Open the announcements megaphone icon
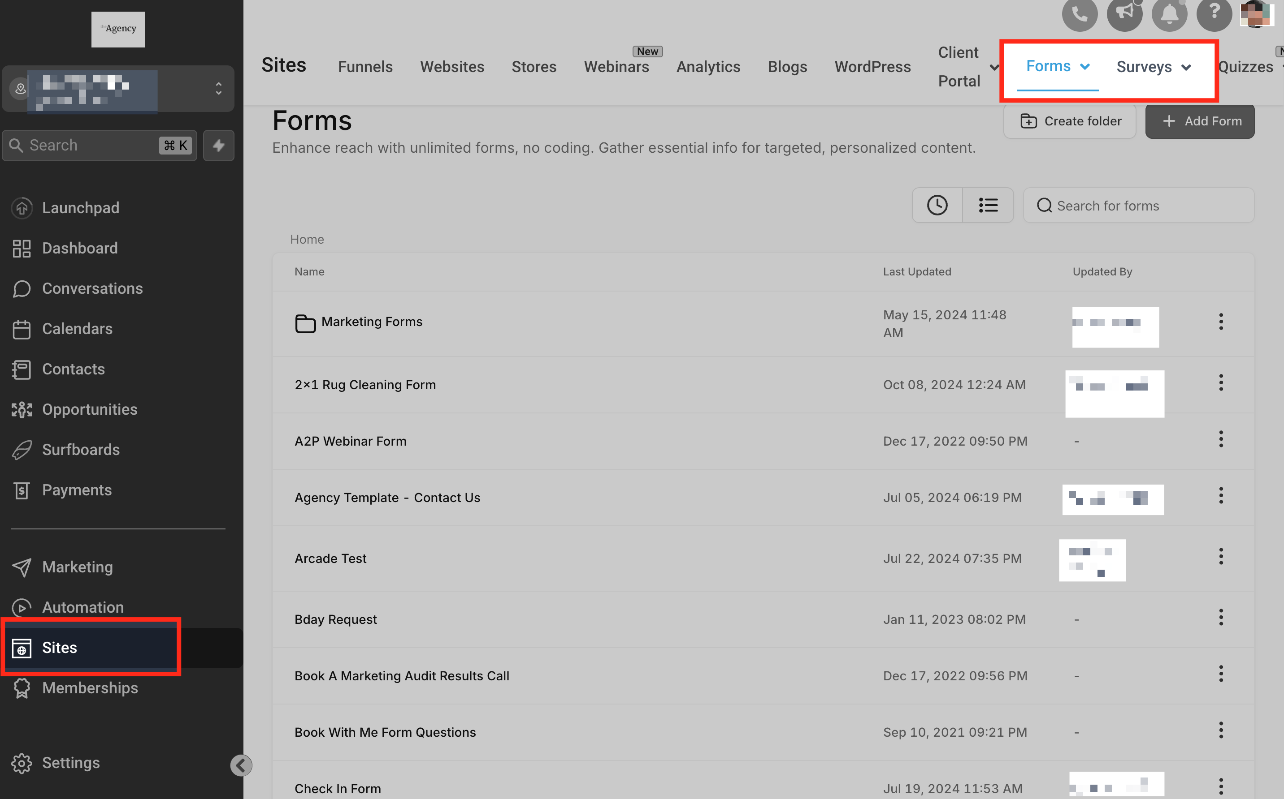Image resolution: width=1284 pixels, height=799 pixels. point(1124,14)
